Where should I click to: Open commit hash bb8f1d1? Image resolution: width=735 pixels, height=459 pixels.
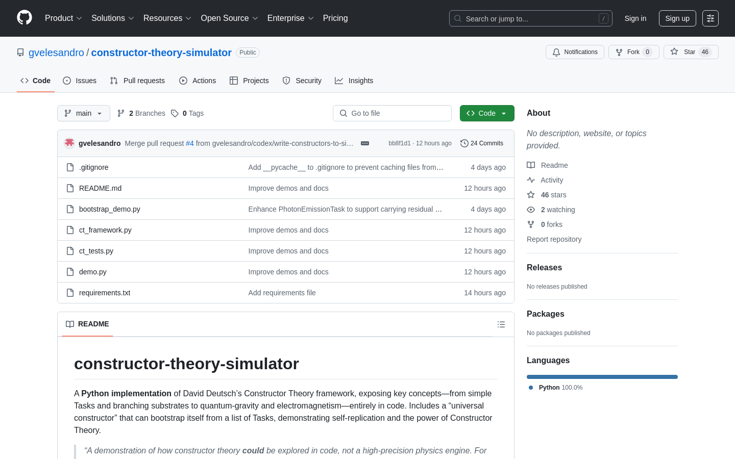click(400, 143)
